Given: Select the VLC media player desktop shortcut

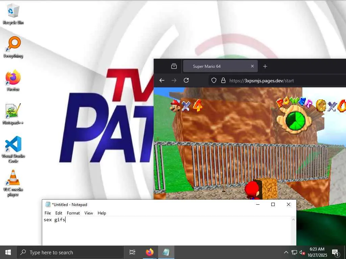Looking at the screenshot, I should (13, 183).
